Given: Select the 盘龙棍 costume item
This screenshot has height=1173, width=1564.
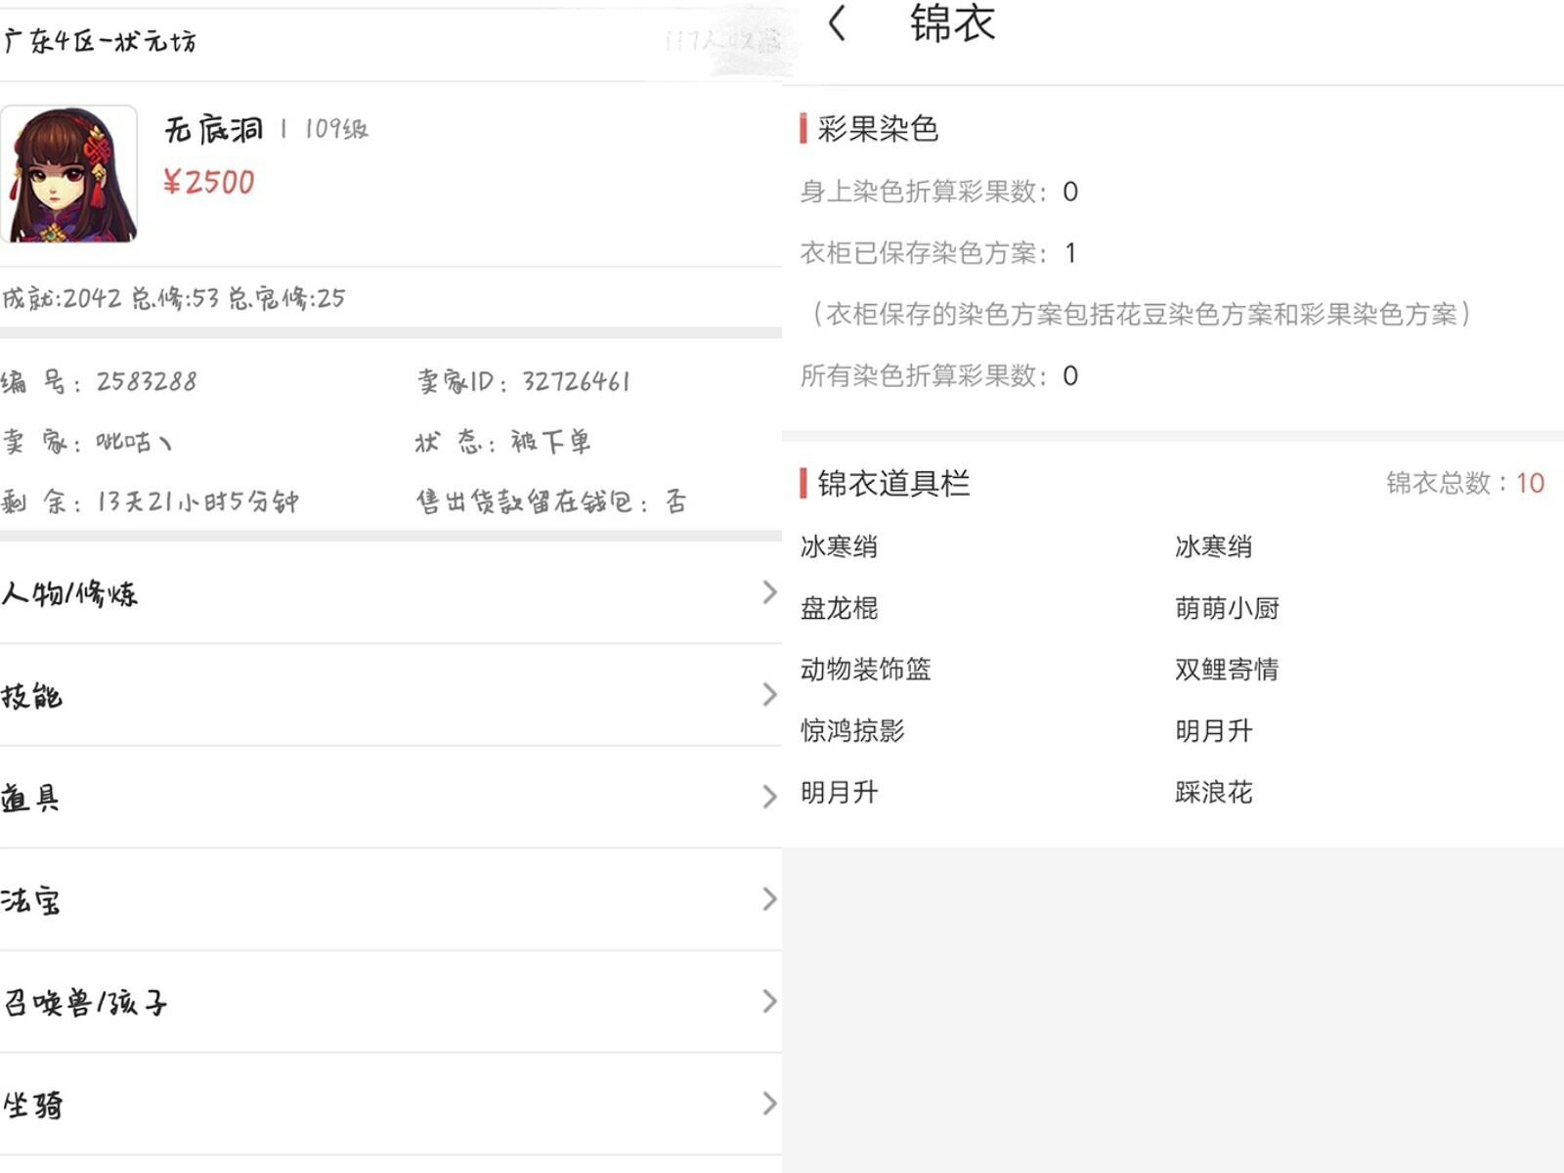Looking at the screenshot, I should [839, 608].
